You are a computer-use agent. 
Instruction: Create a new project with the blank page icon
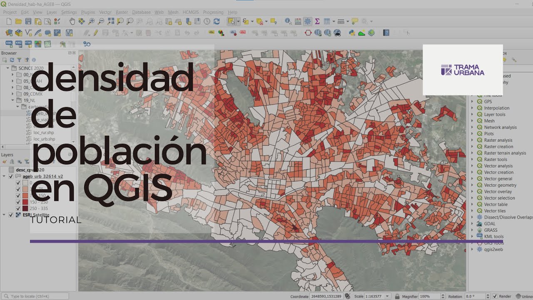click(9, 21)
